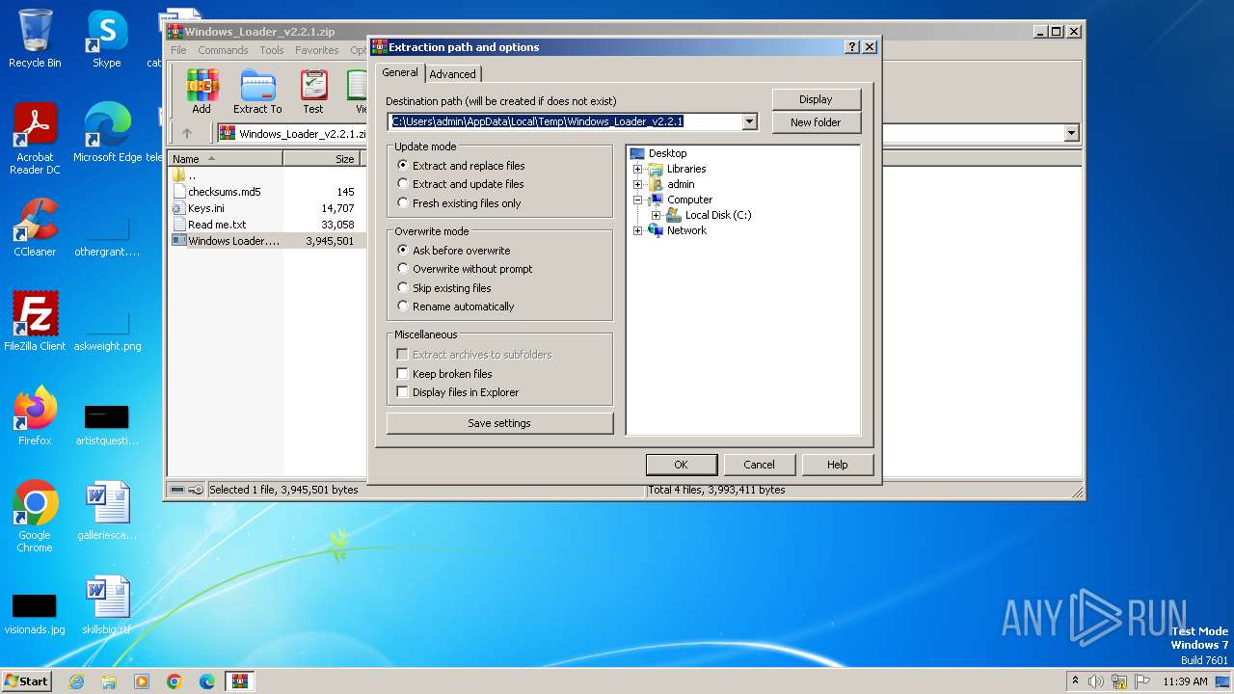The image size is (1234, 694).
Task: Click the New folder button
Action: click(816, 122)
